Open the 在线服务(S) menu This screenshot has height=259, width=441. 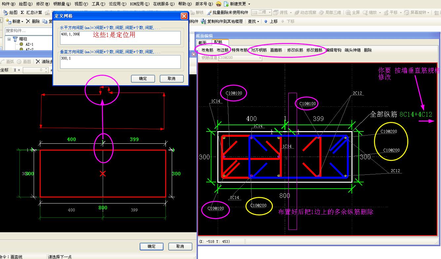click(164, 4)
